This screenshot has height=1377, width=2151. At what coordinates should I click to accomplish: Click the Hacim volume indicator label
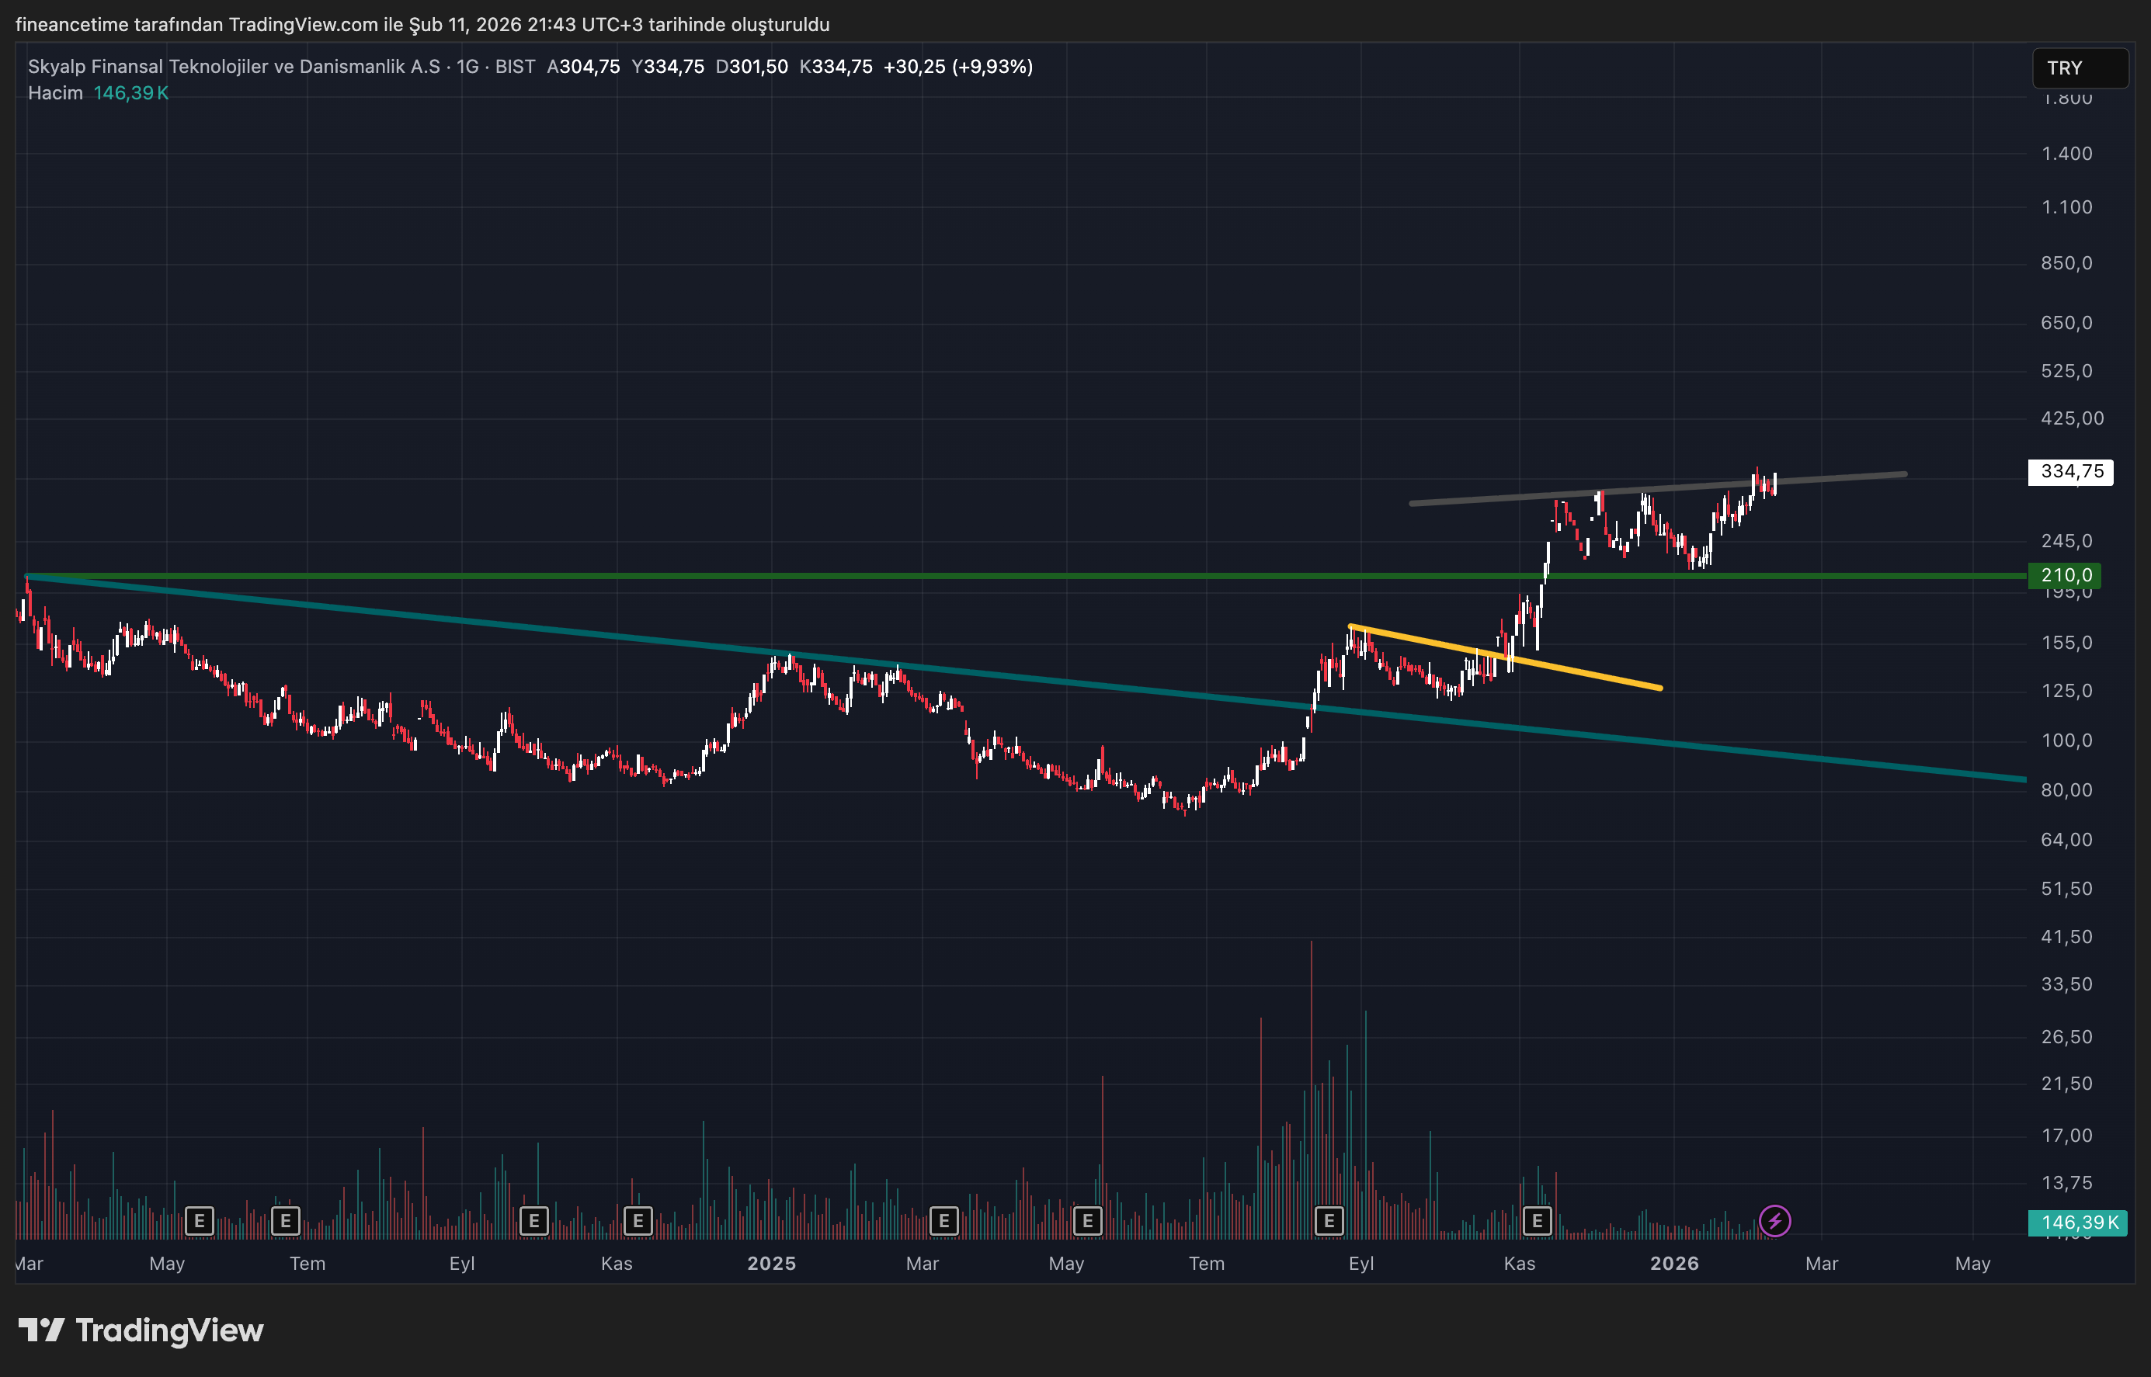[x=55, y=93]
